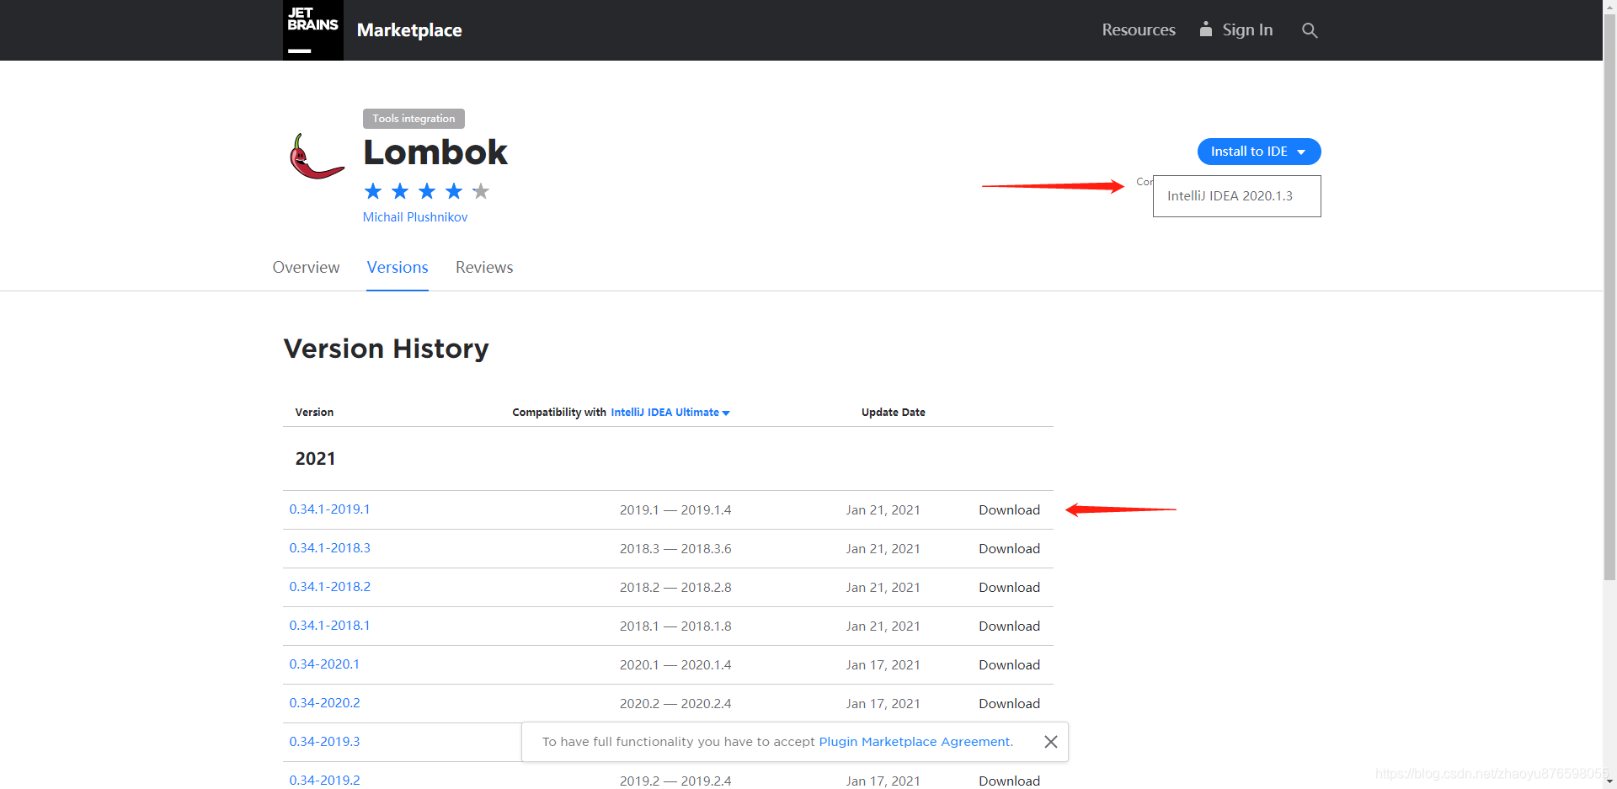Click the third rating star

point(427,191)
